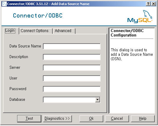Click the Password label
This screenshot has width=158, height=126.
(x=18, y=89)
